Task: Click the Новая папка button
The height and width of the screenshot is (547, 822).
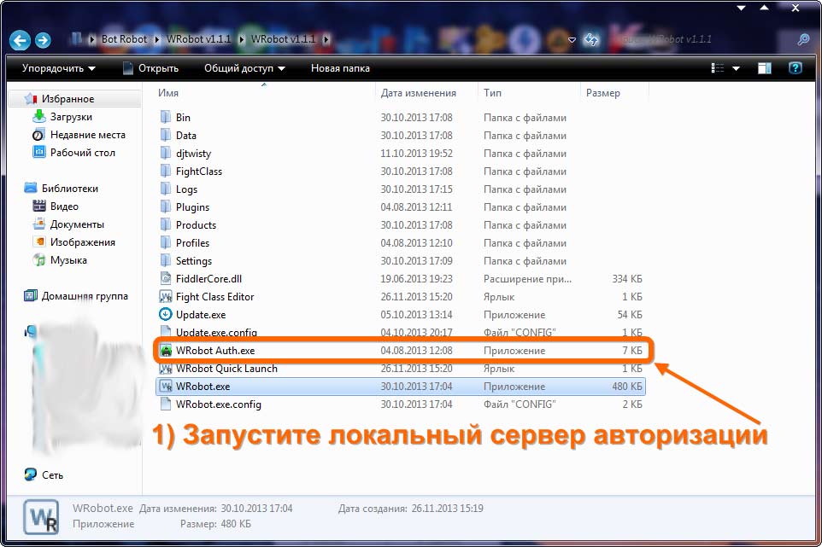Action: [340, 68]
